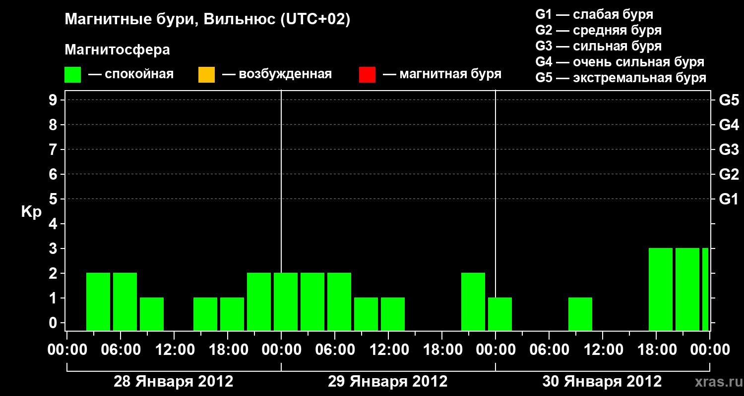Click the first green bar on 28 January
The image size is (744, 396).
98,301
